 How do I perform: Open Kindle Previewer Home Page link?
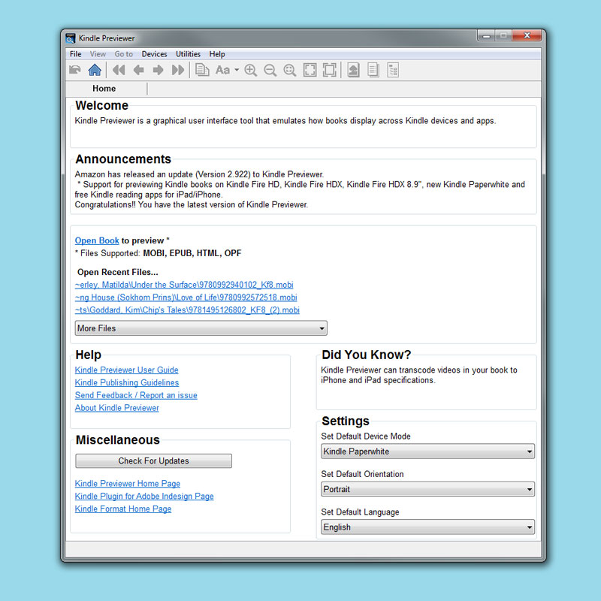(x=128, y=484)
